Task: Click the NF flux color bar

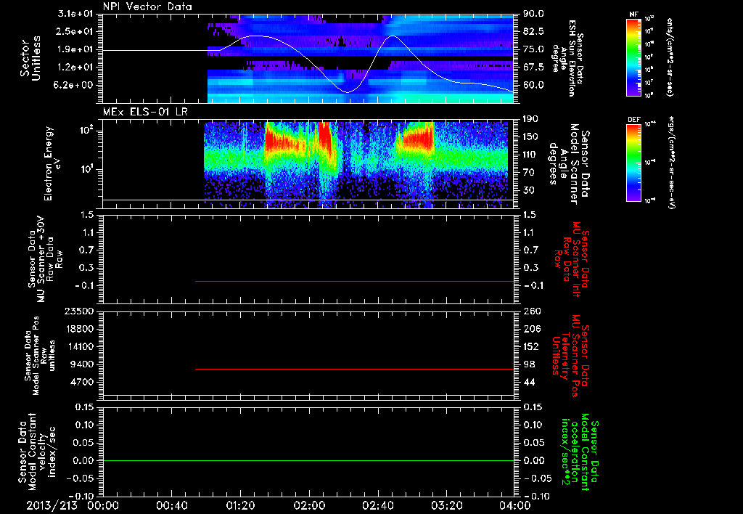Action: 634,57
